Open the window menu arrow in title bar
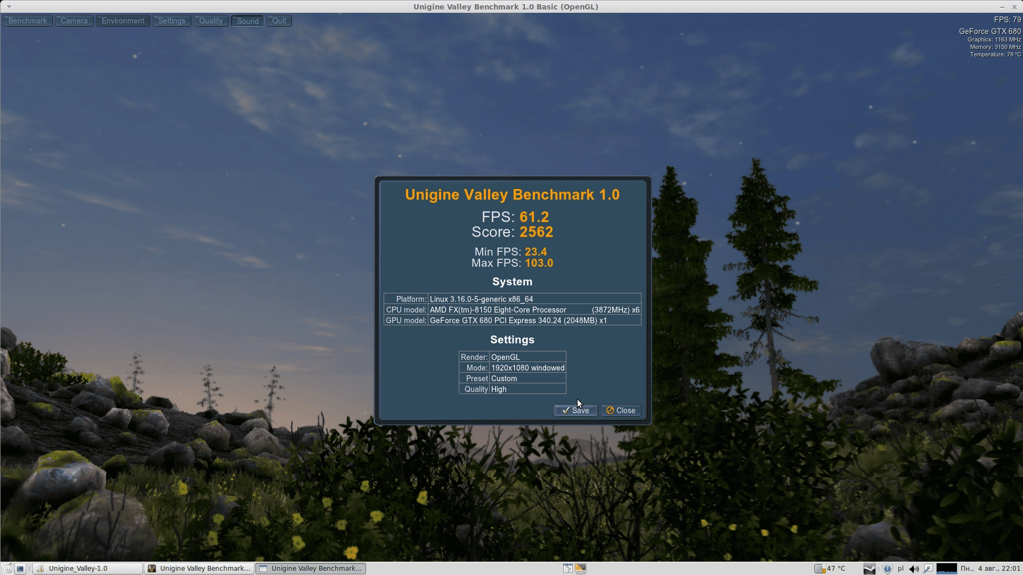This screenshot has width=1023, height=575. pos(9,6)
